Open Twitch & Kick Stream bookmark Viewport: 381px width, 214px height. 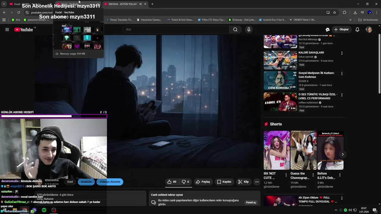pos(180,20)
